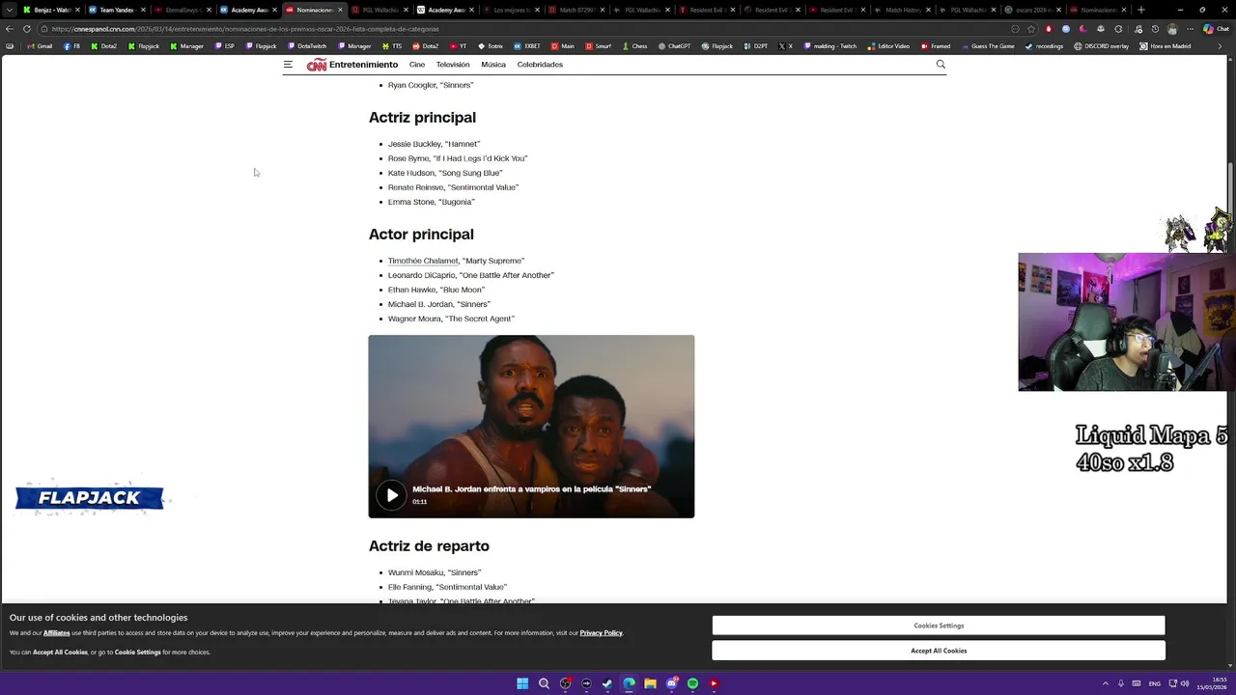This screenshot has width=1236, height=695.
Task: Open the ChatGPT bookmark
Action: [674, 46]
